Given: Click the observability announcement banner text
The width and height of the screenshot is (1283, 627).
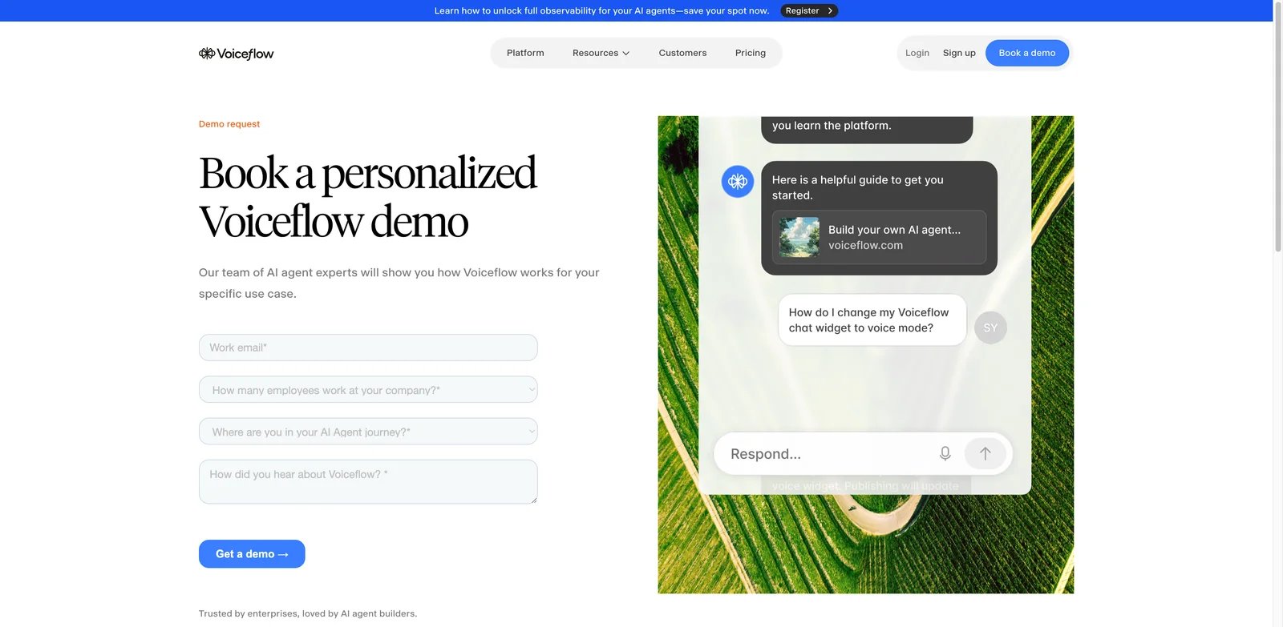Looking at the screenshot, I should point(601,10).
